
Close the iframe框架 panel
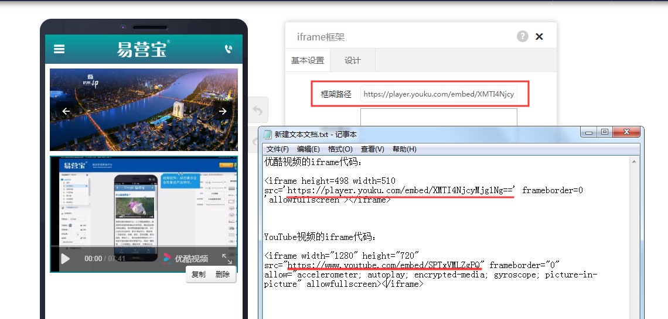click(539, 36)
